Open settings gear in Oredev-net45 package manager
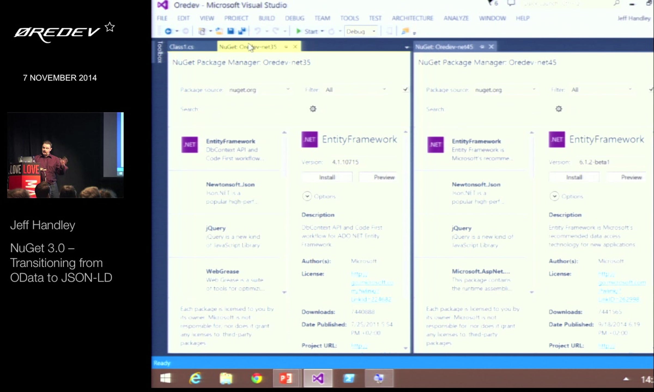The height and width of the screenshot is (392, 654). (559, 109)
